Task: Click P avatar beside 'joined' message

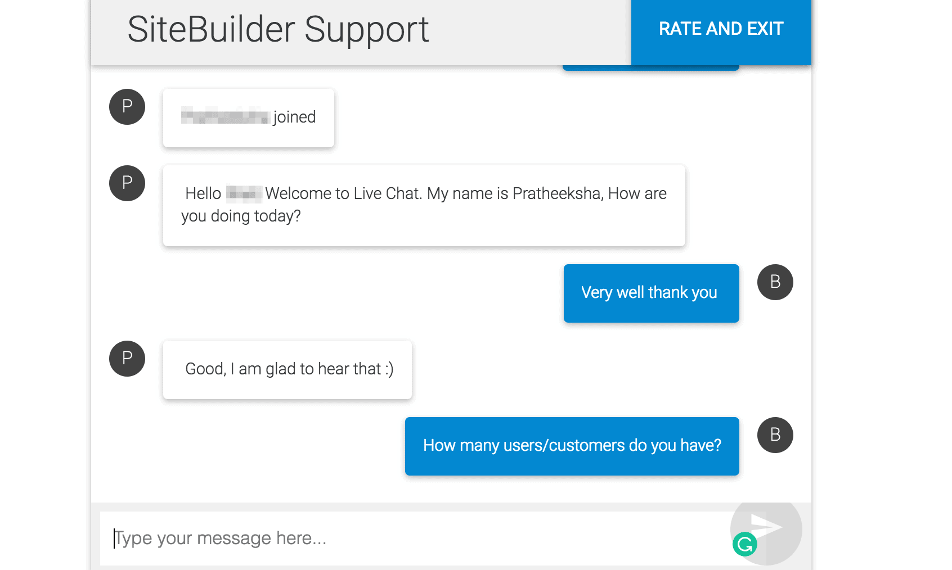Action: 127,107
